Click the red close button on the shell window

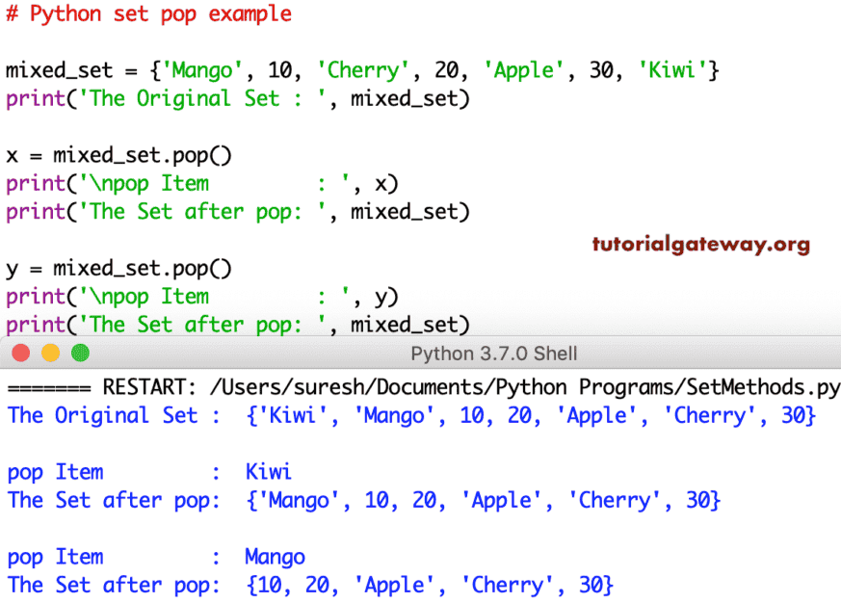[19, 354]
